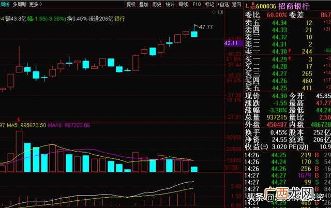The height and width of the screenshot is (208, 331).
Task: Click the 内盘 value 486728
Action: click(321, 125)
